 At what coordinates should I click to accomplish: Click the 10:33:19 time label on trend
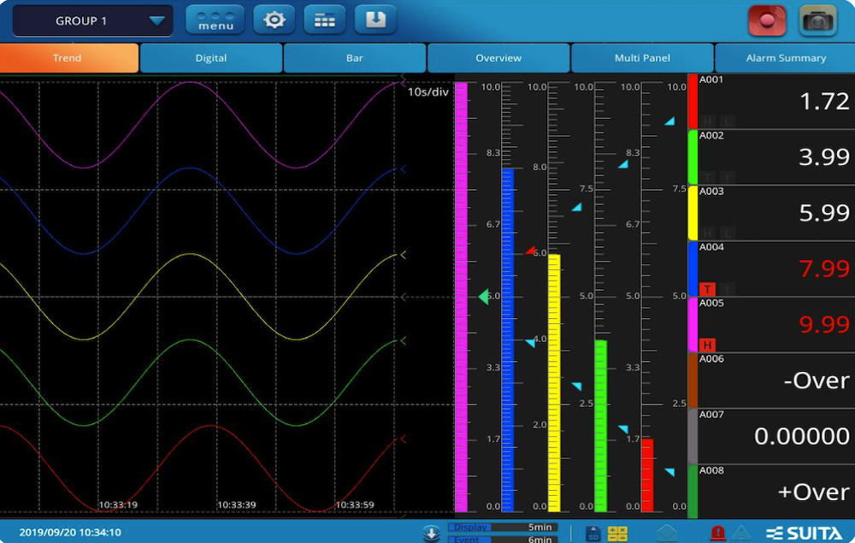pos(118,505)
